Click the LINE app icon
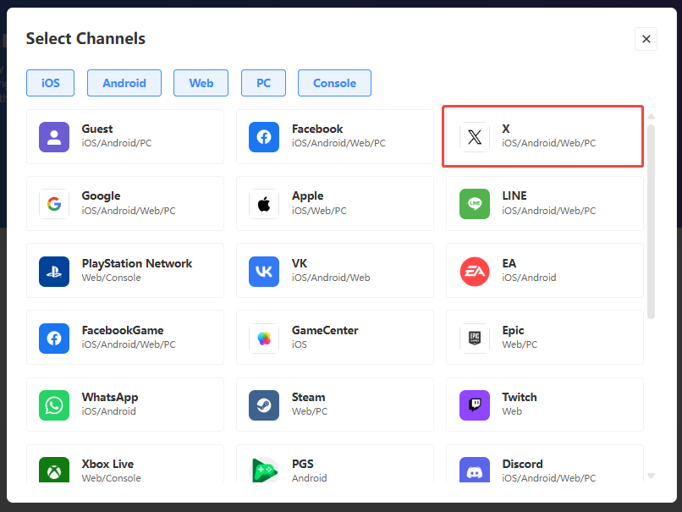The image size is (682, 512). pos(474,203)
